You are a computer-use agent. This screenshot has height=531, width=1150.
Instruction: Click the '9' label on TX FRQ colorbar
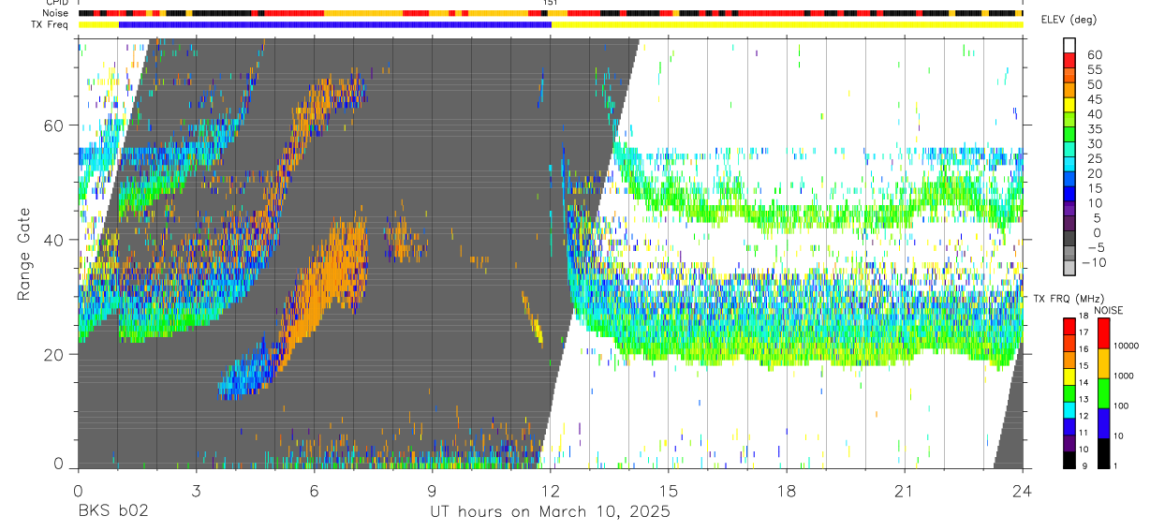[1084, 466]
